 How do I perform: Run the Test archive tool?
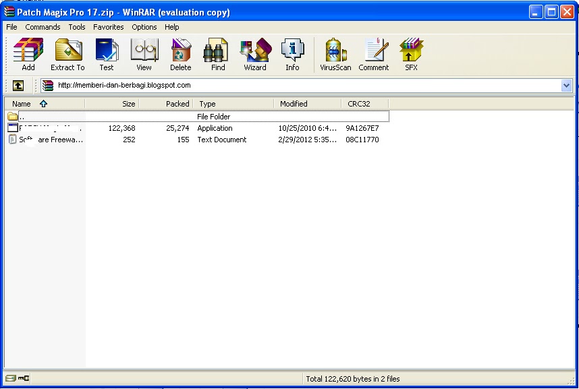[x=107, y=54]
